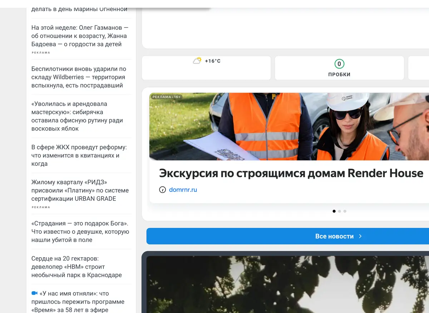Click the weather cloud-sun icon

point(197,61)
